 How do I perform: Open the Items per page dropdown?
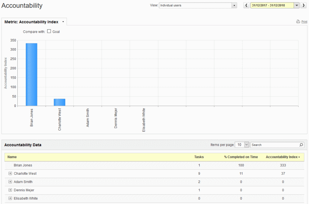click(x=242, y=145)
